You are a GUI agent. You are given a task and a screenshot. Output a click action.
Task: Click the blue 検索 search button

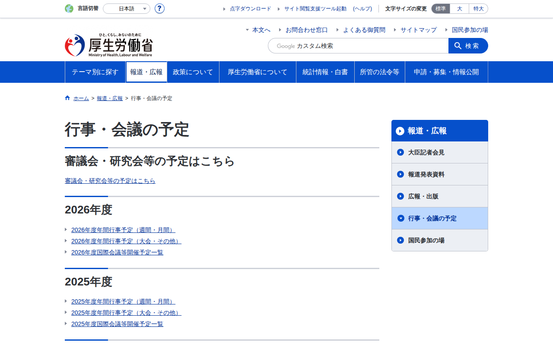(x=468, y=46)
